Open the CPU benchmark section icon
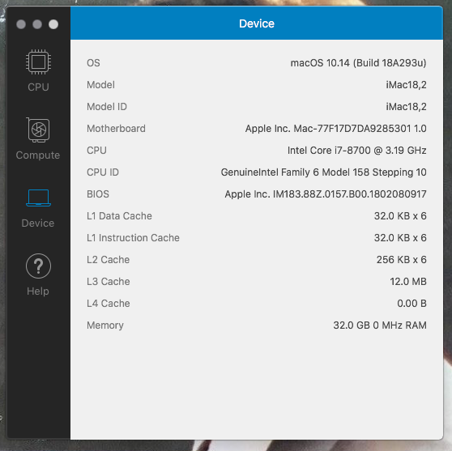Viewport: 452px width, 451px height. [x=38, y=62]
